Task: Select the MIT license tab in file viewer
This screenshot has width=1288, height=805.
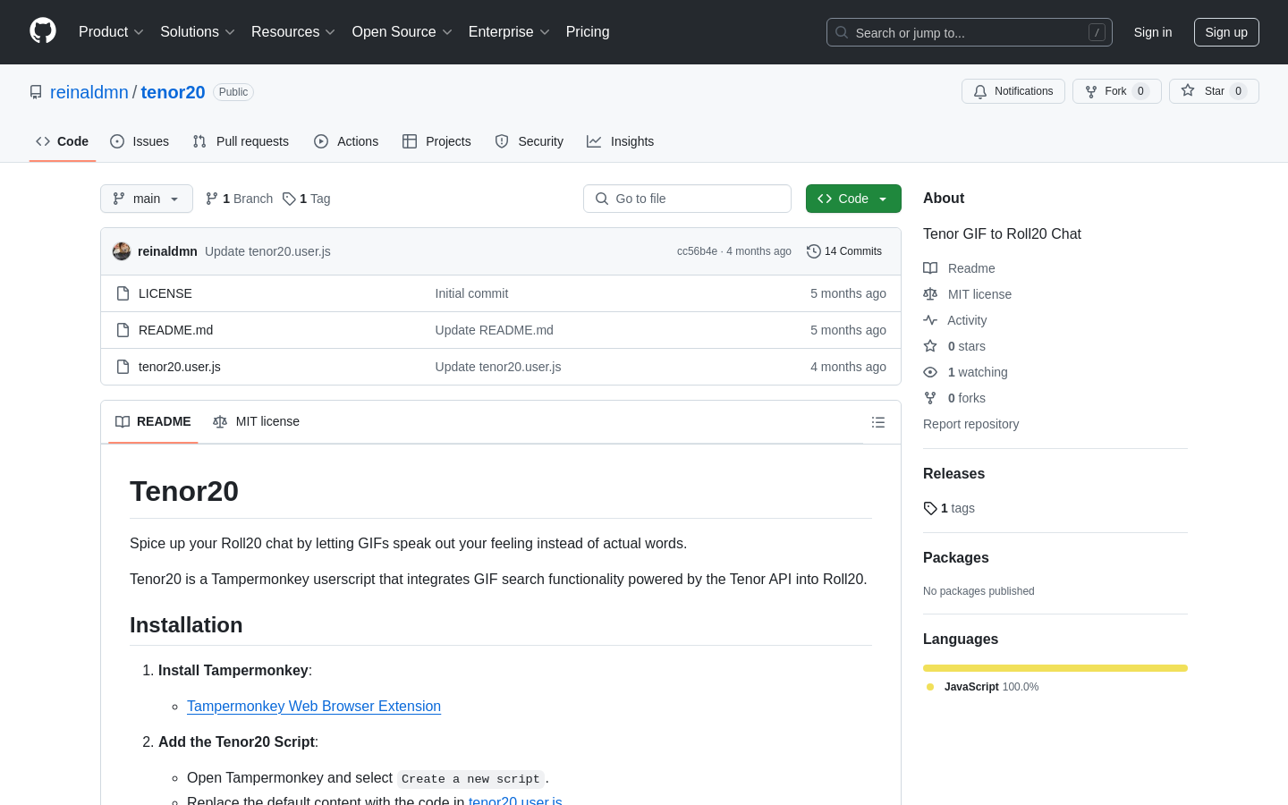Action: [x=256, y=421]
